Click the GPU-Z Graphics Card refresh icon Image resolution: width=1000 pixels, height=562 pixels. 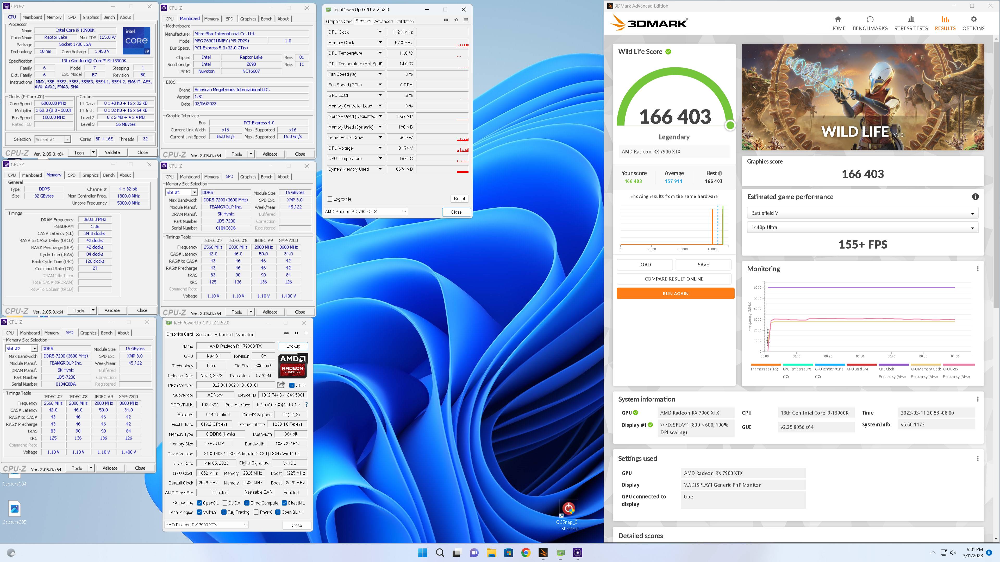297,333
